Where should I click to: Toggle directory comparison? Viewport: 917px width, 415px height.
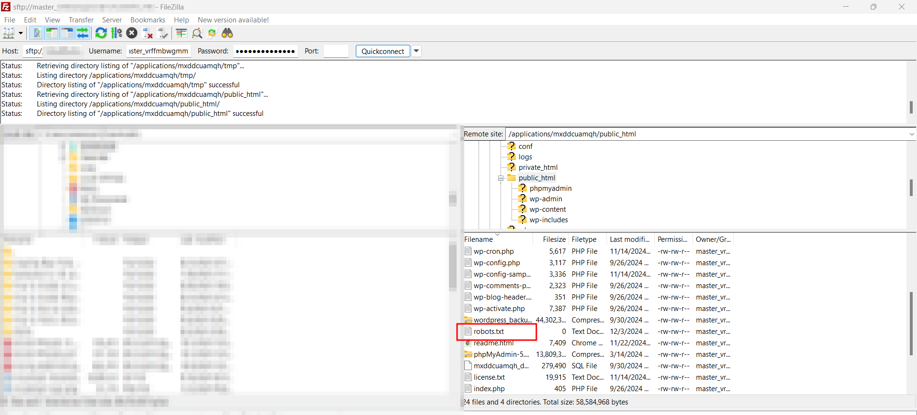tap(197, 33)
